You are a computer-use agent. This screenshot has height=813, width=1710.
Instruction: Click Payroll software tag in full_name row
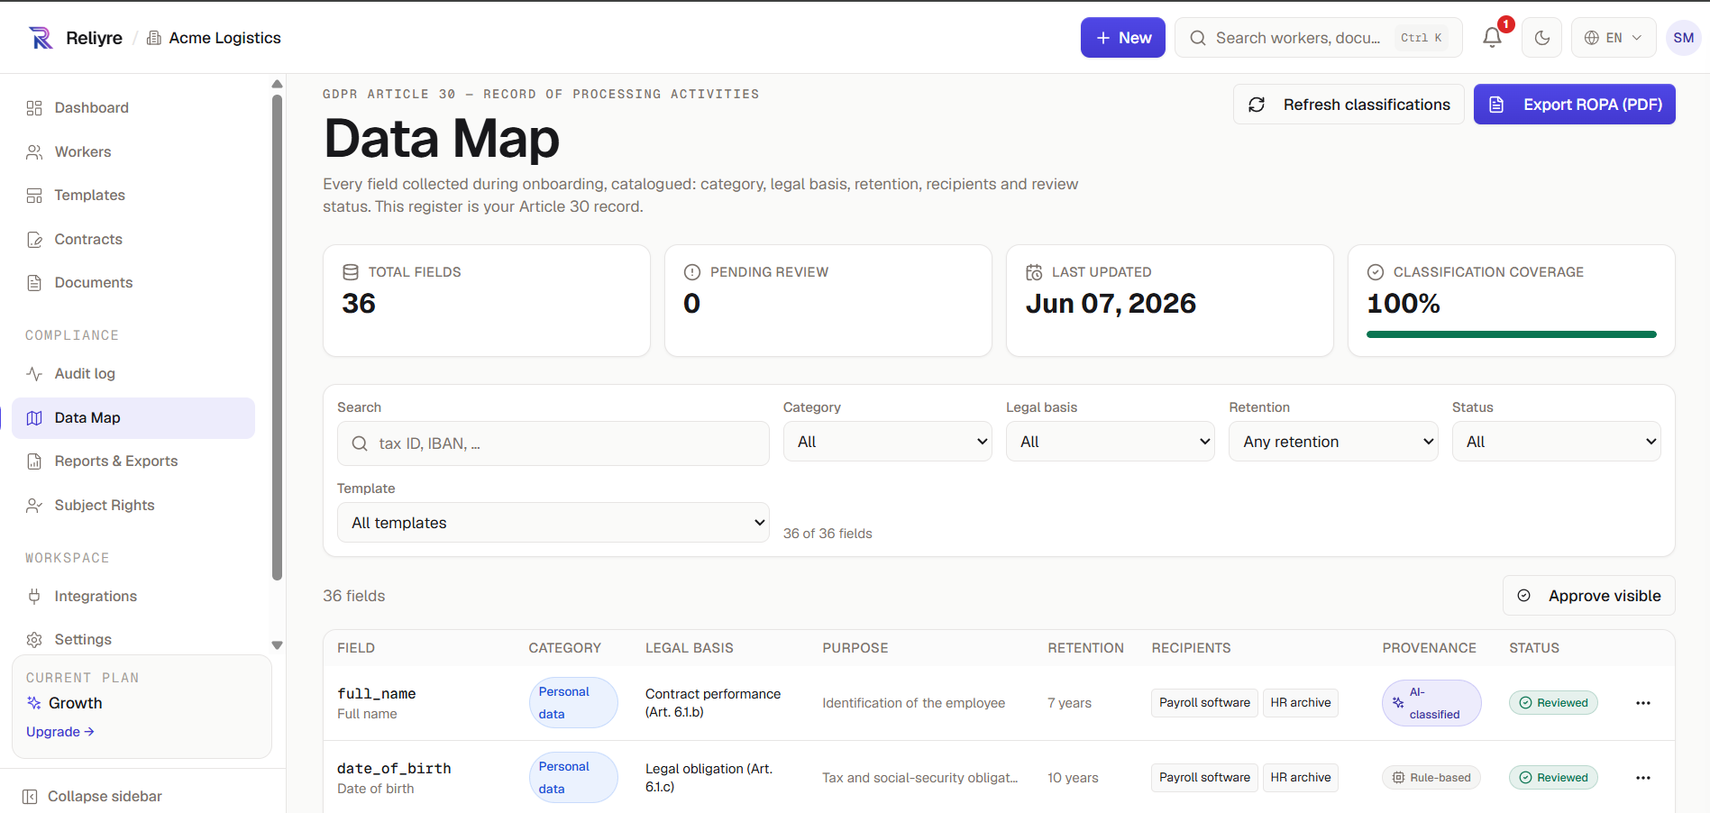point(1204,703)
